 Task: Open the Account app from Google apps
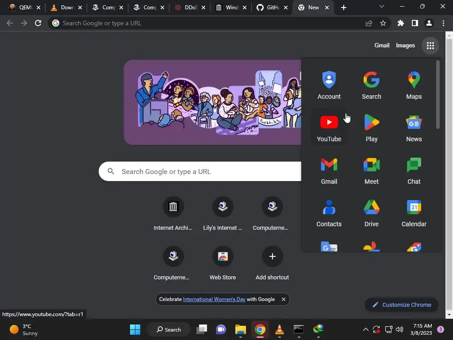tap(329, 85)
